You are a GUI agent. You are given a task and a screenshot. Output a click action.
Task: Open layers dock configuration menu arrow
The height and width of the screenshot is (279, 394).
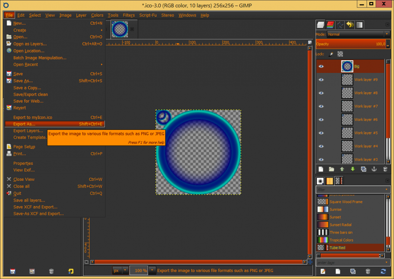click(387, 25)
